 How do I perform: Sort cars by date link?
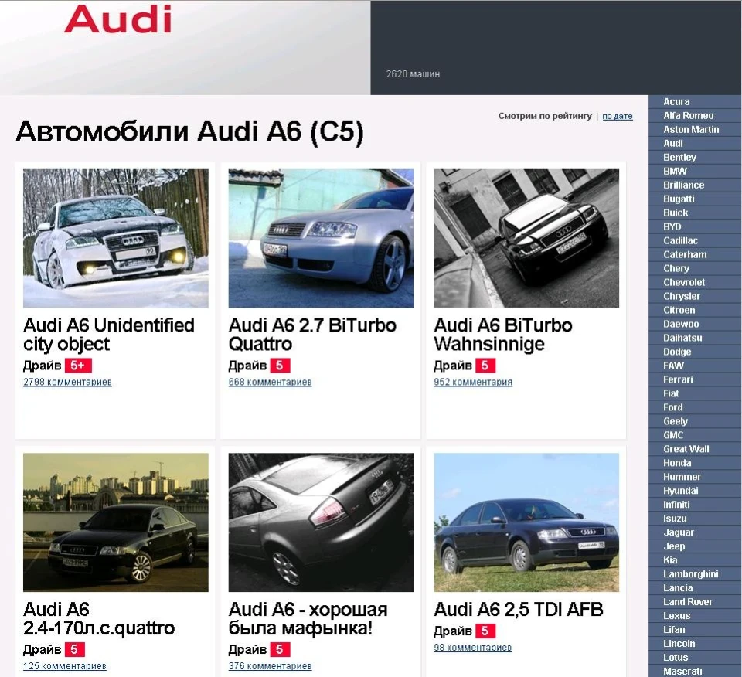click(617, 116)
